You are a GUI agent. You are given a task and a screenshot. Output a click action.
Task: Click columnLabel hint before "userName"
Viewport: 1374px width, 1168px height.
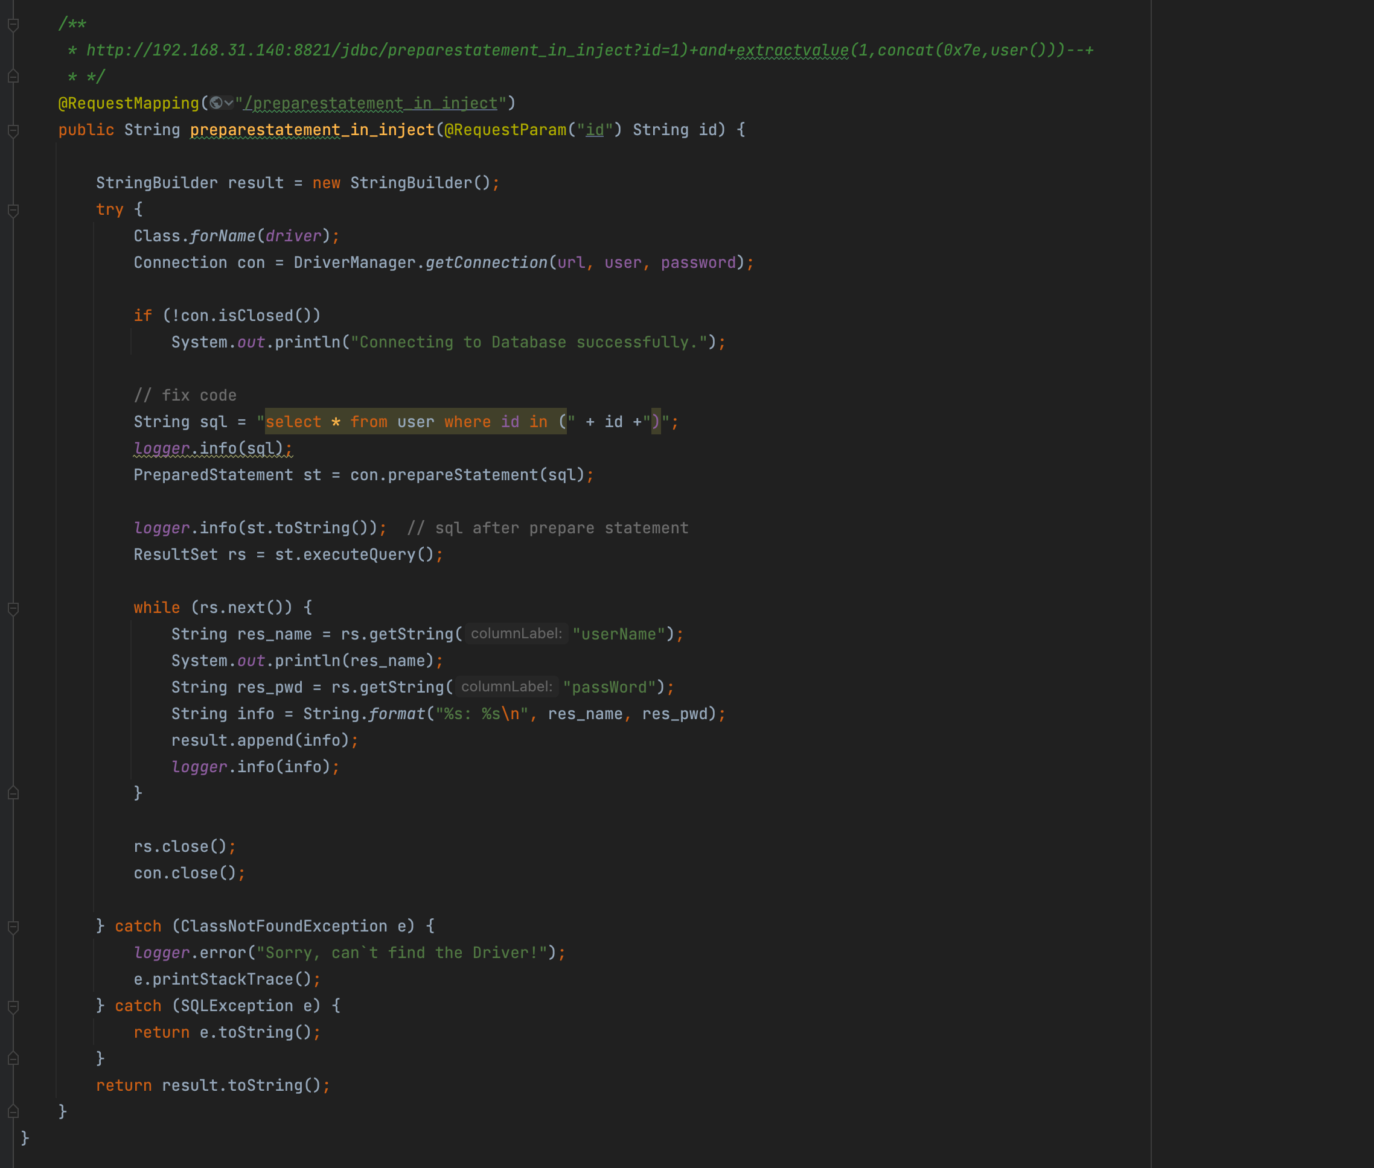(516, 633)
